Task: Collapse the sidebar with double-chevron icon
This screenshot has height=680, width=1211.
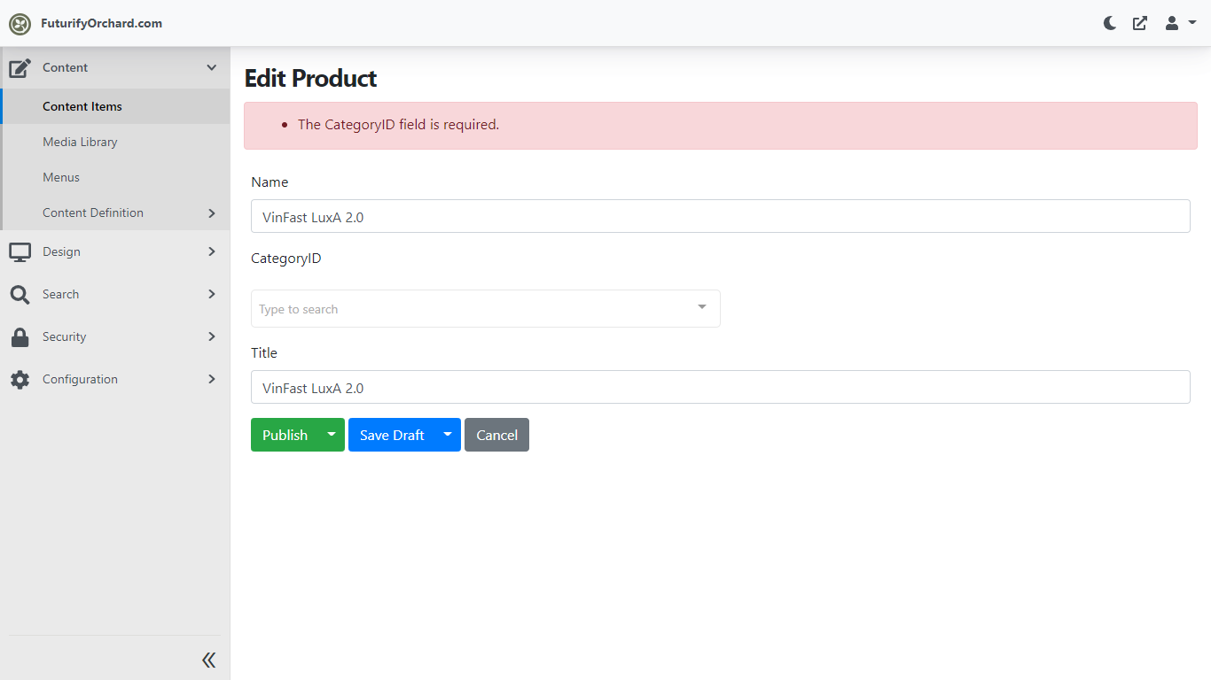Action: (x=208, y=660)
